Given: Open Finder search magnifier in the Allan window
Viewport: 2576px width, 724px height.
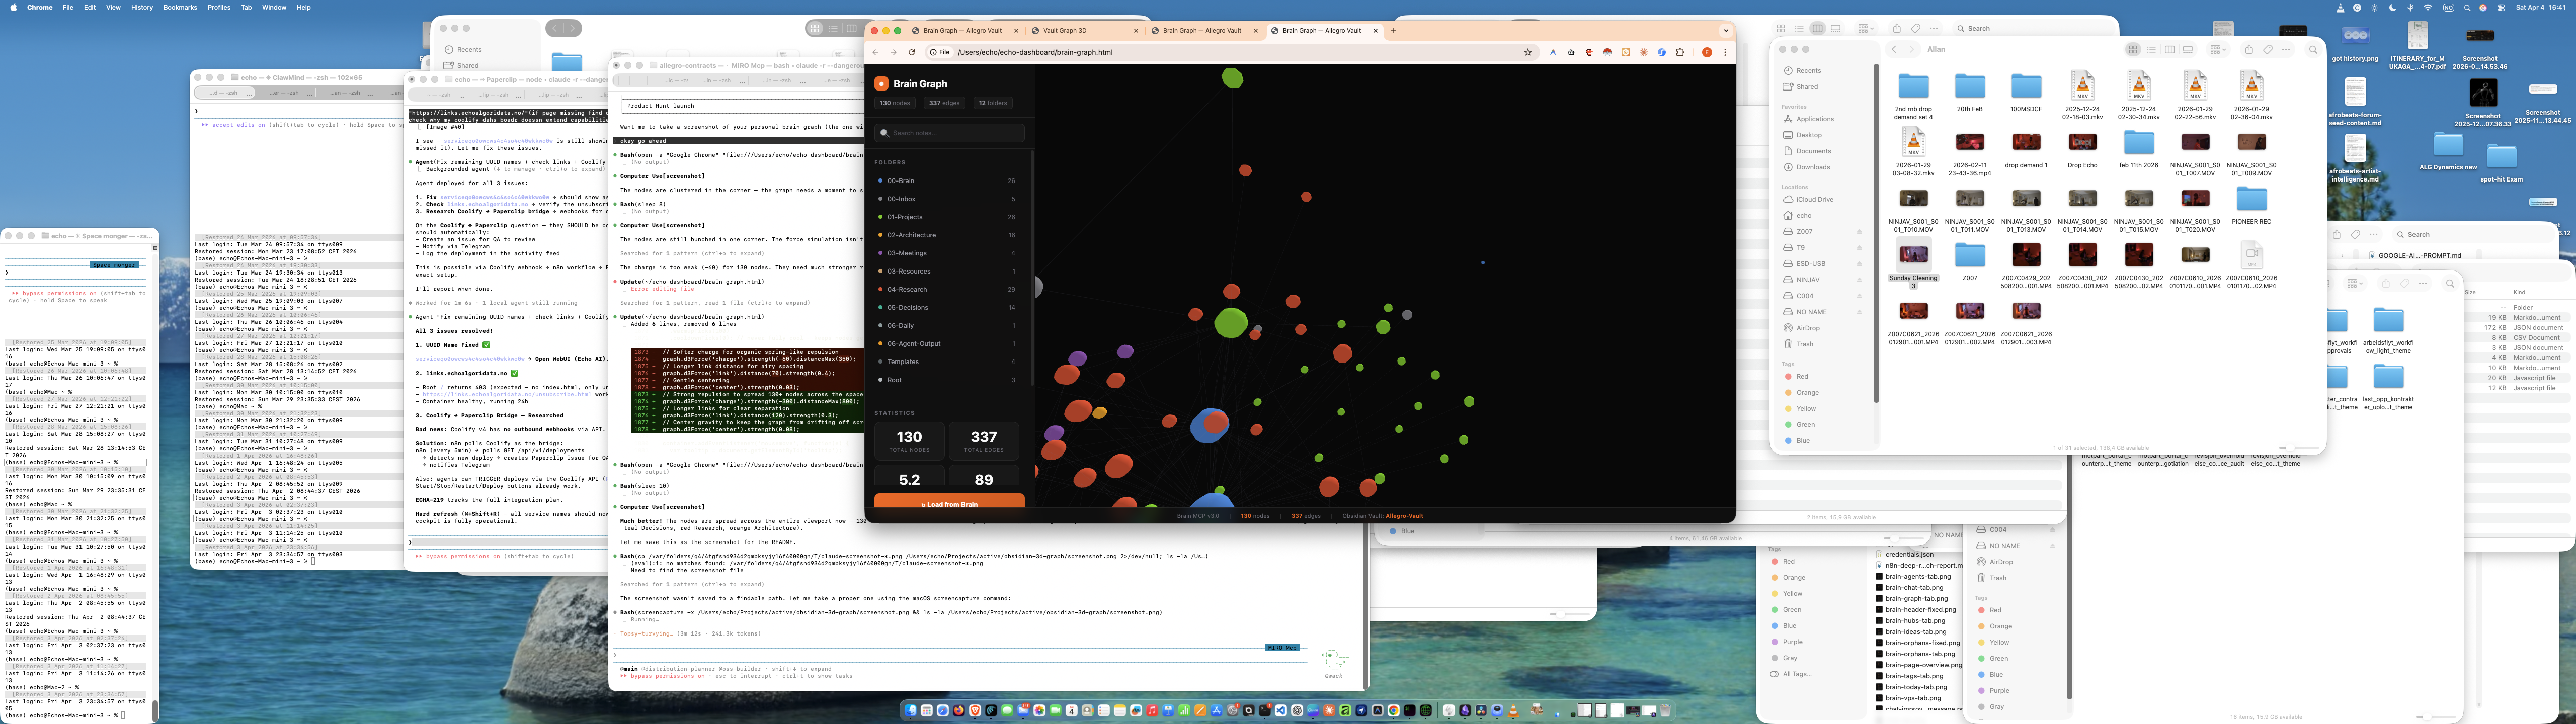Looking at the screenshot, I should 2312,49.
